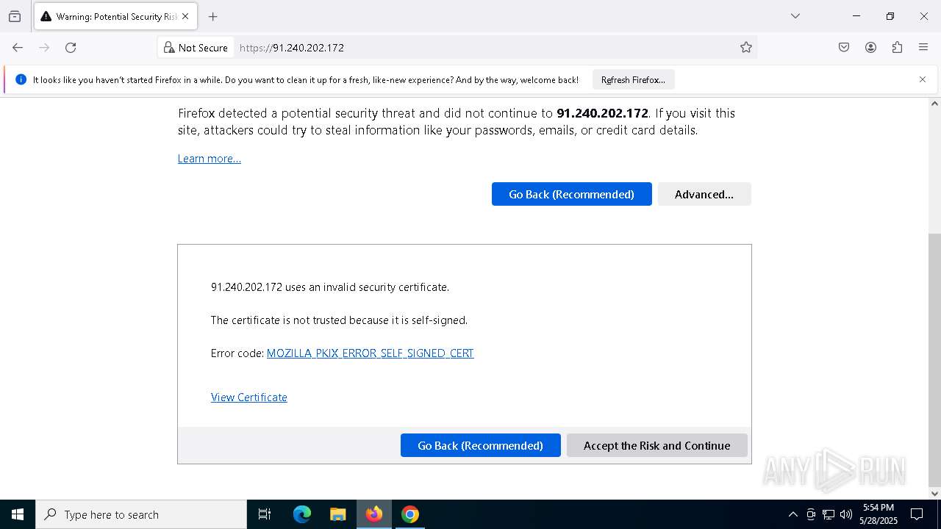Click scrollbar down arrow
Image resolution: width=941 pixels, height=529 pixels.
coord(934,493)
